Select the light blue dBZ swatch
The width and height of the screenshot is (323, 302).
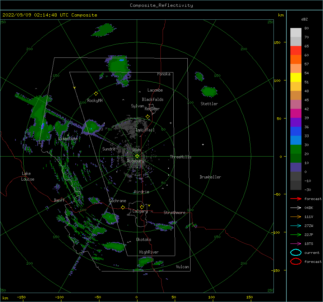(296, 140)
